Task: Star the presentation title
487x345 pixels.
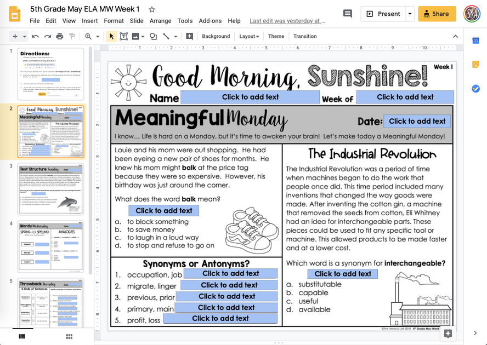Action: coord(150,9)
